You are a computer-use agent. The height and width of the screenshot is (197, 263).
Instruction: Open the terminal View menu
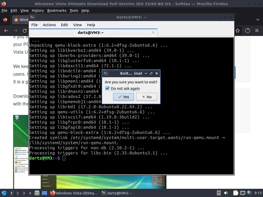(x=77, y=25)
